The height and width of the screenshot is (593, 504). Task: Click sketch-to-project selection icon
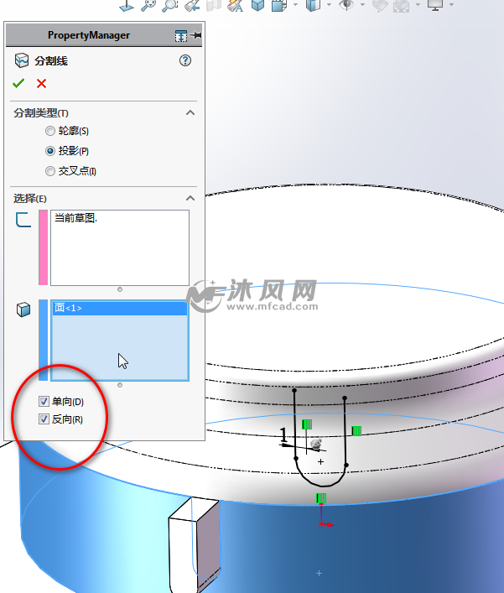pyautogui.click(x=23, y=220)
